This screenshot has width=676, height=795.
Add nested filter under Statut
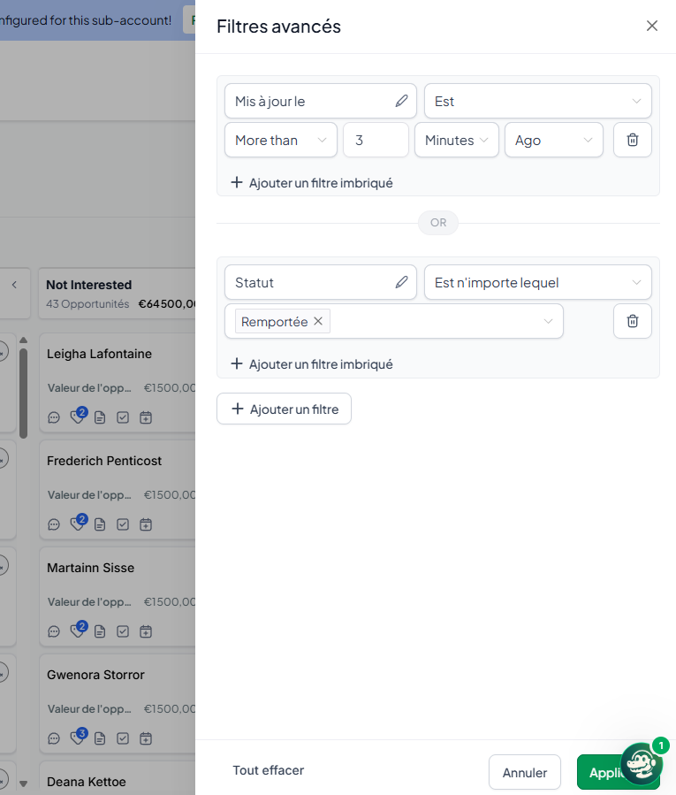tap(312, 364)
